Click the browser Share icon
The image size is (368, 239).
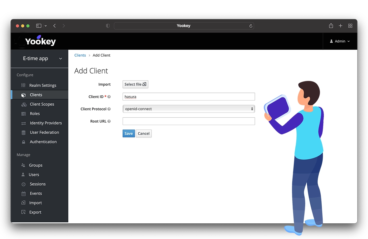coord(331,26)
